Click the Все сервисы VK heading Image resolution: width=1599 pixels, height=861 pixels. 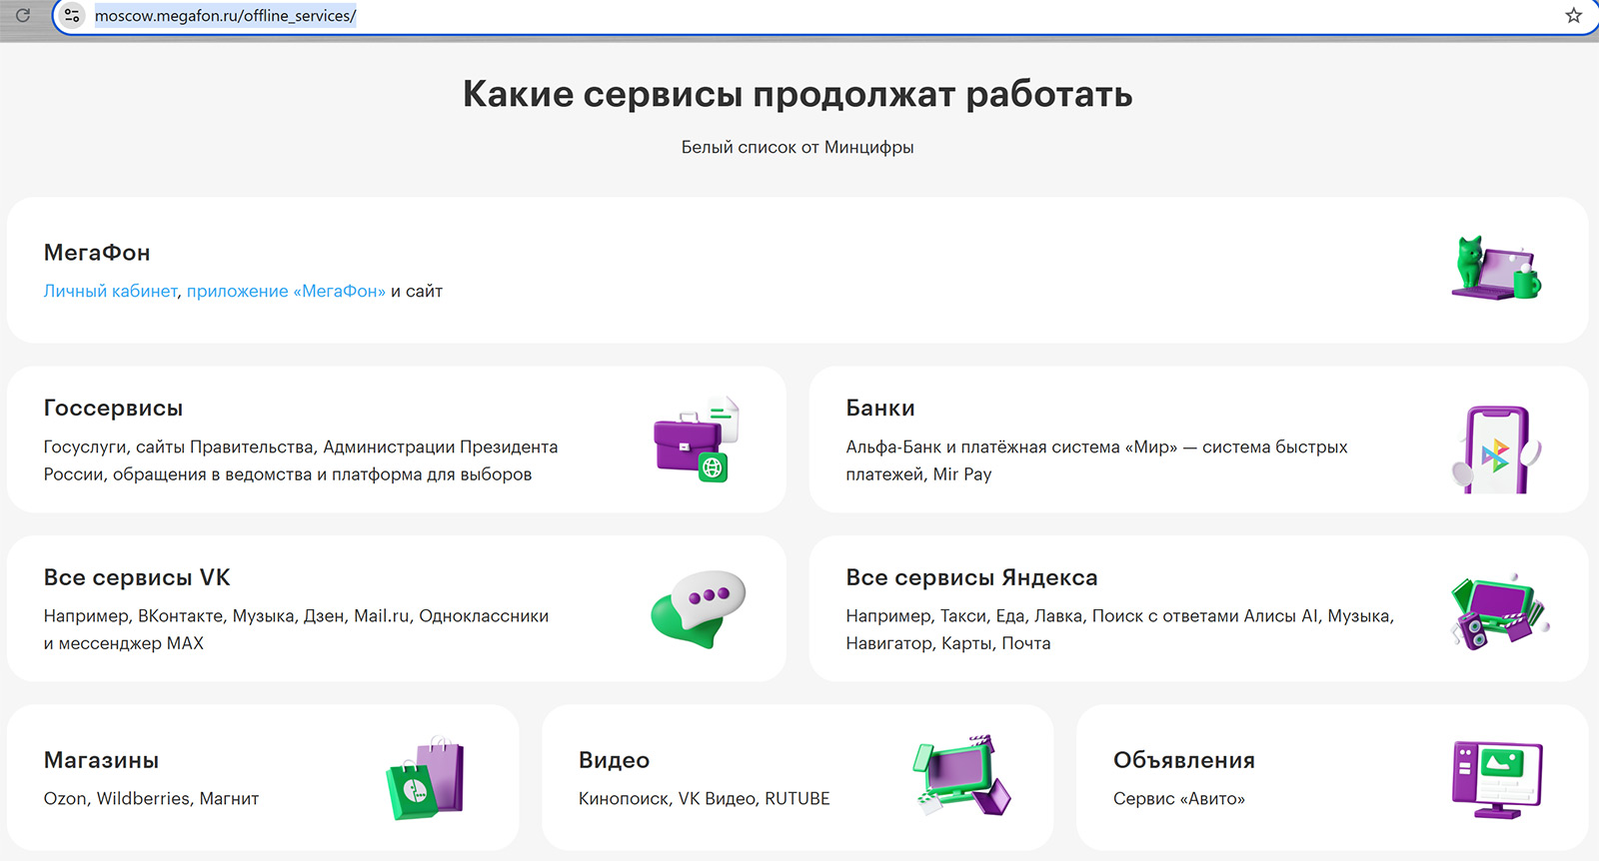coord(137,578)
